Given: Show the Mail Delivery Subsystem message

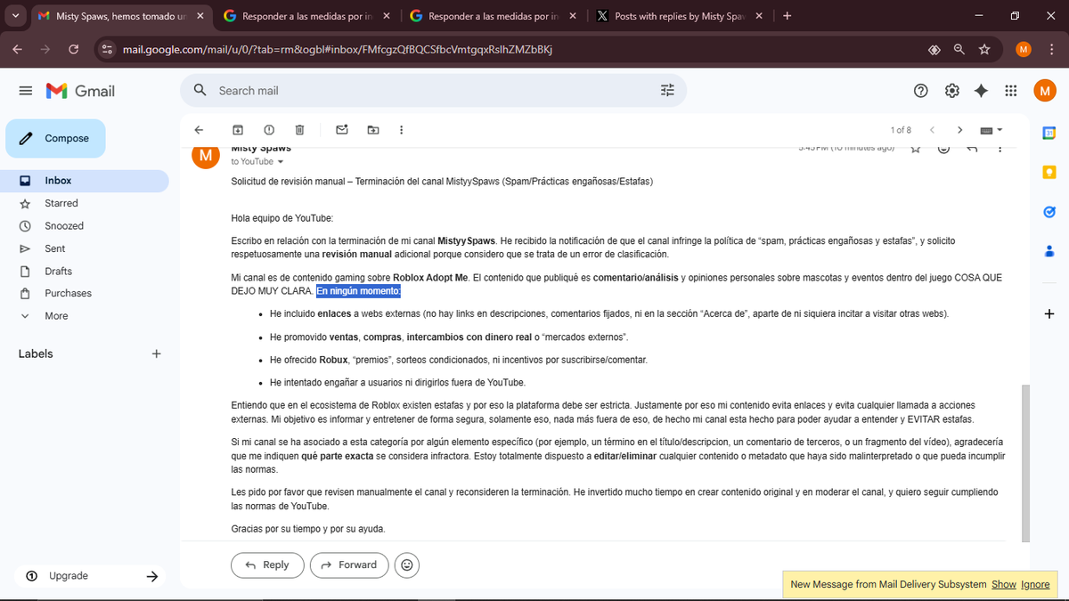Looking at the screenshot, I should tap(1004, 584).
